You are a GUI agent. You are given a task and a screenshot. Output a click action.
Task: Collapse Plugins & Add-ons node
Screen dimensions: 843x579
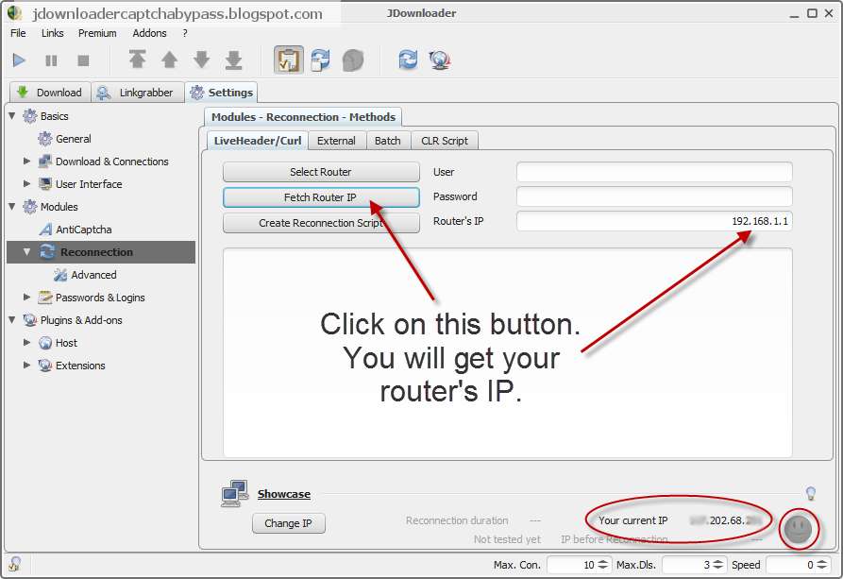click(12, 319)
